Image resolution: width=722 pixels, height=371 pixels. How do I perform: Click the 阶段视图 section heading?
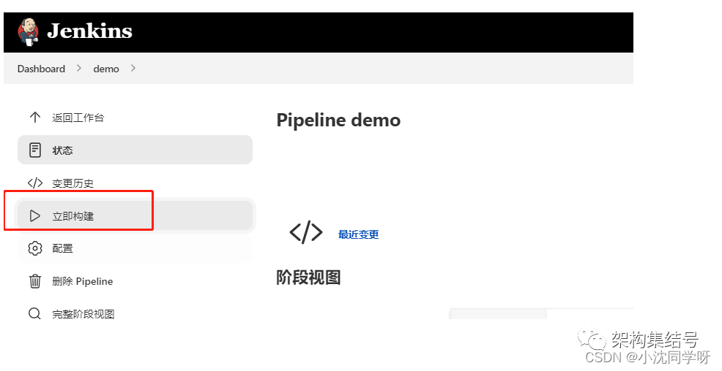point(308,278)
